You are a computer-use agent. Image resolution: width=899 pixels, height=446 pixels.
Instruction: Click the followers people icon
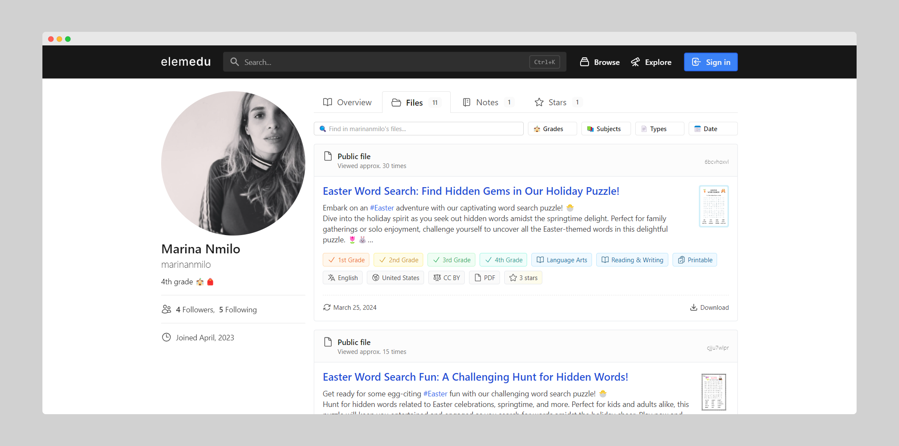166,309
